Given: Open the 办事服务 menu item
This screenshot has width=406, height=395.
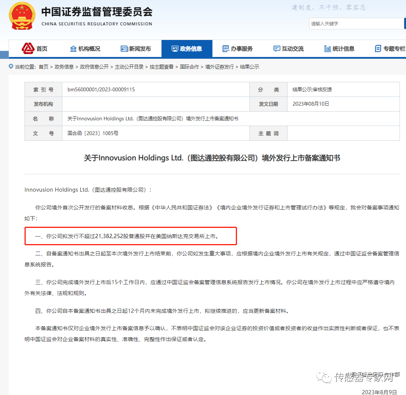Looking at the screenshot, I should tap(238, 49).
